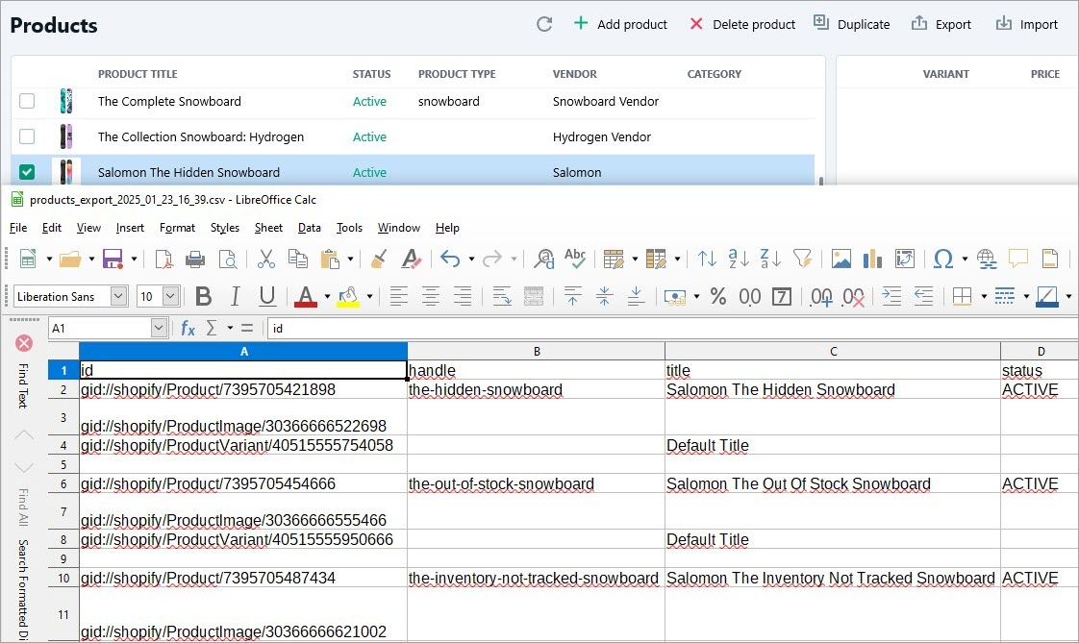Viewport: 1079px width, 643px height.
Task: Open the Paste options dropdown arrow
Action: [x=350, y=260]
